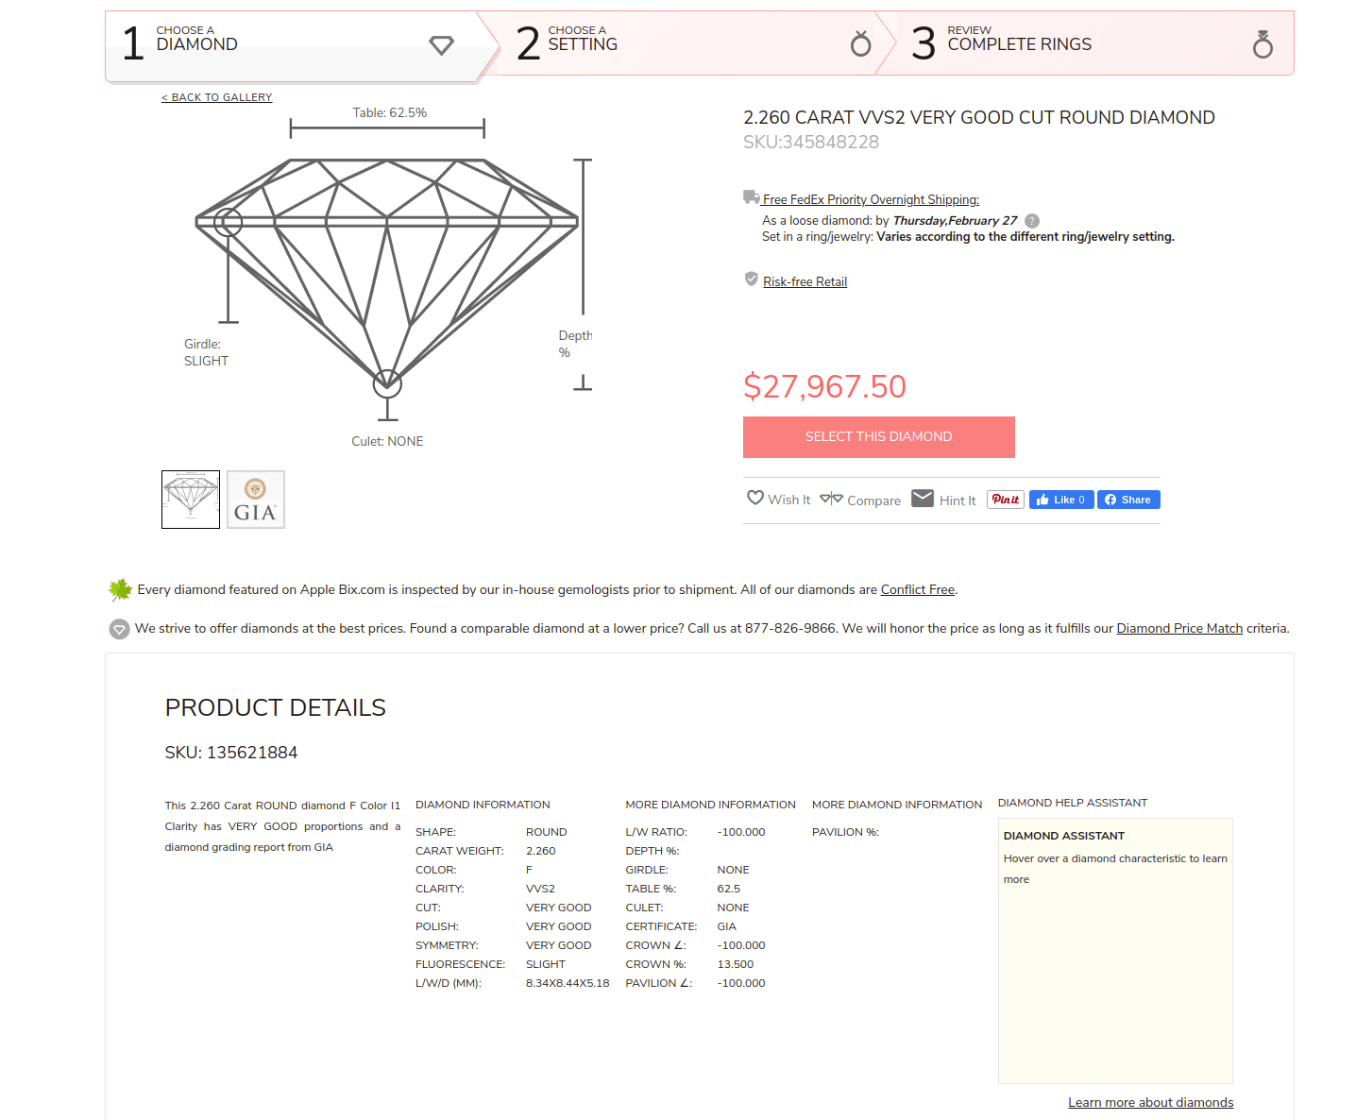Click the Wish It heart icon

coord(755,498)
